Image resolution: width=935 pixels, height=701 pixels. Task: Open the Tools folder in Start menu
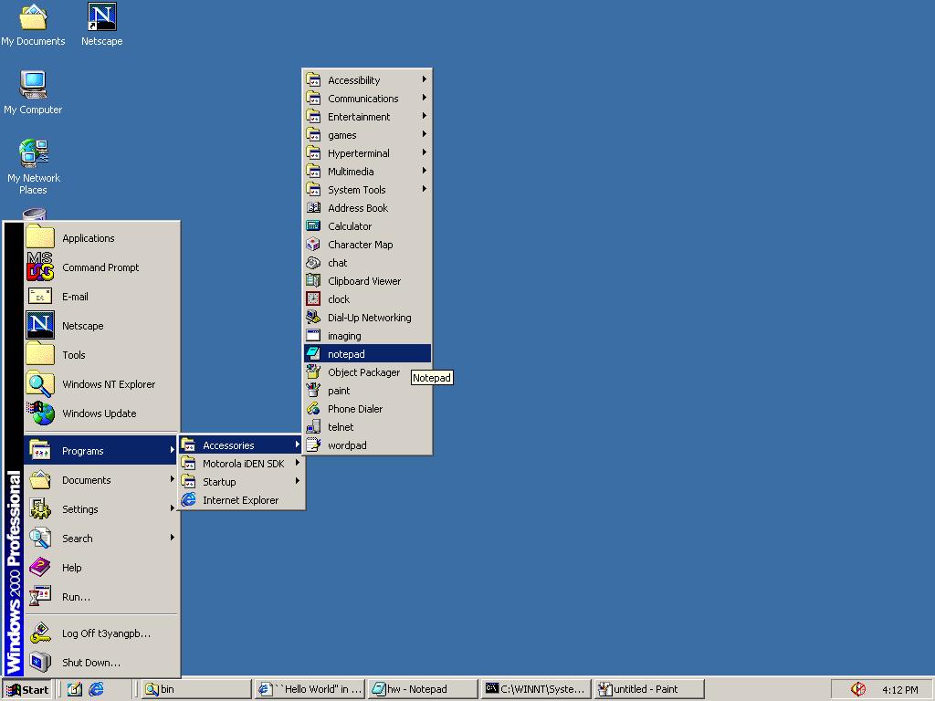[x=101, y=355]
